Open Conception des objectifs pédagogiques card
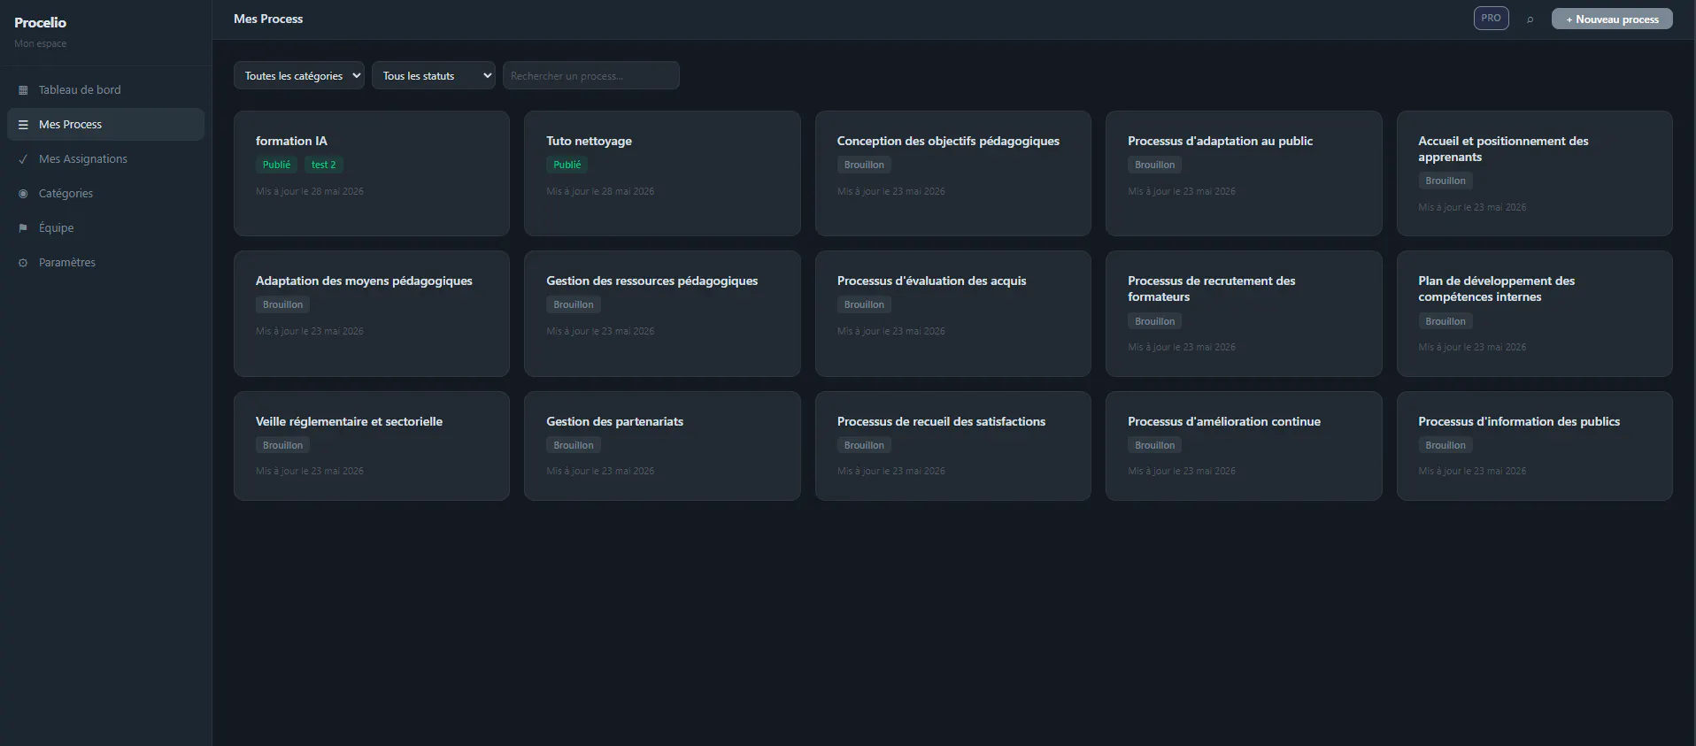The height and width of the screenshot is (746, 1696). click(953, 173)
